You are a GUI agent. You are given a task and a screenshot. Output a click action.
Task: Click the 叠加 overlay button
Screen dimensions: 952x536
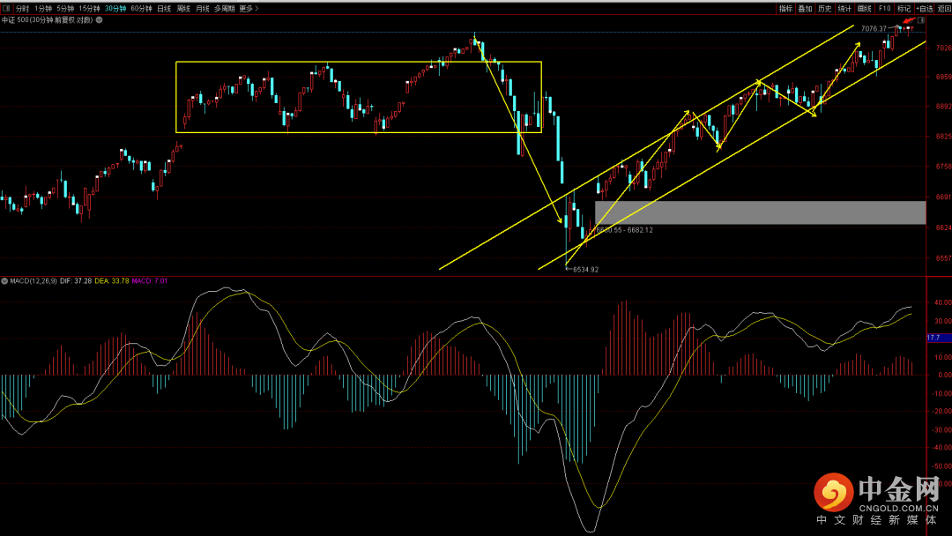pos(805,8)
